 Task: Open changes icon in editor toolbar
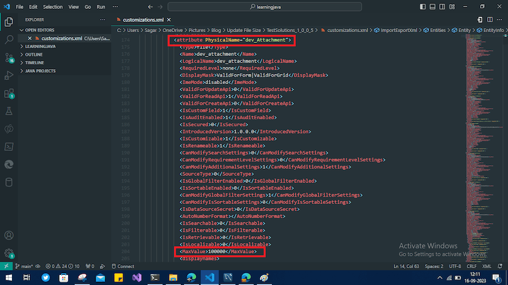(480, 20)
